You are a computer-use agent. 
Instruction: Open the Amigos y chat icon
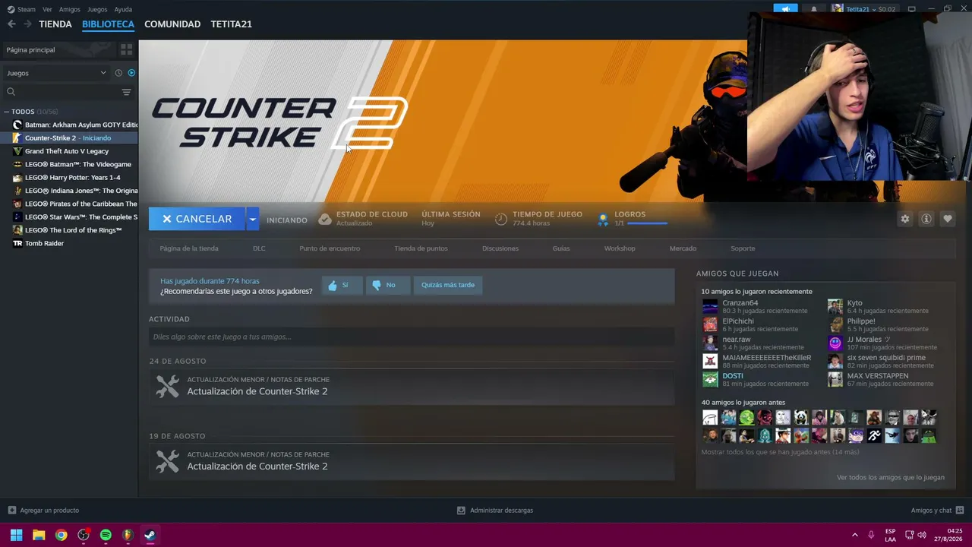coord(960,511)
